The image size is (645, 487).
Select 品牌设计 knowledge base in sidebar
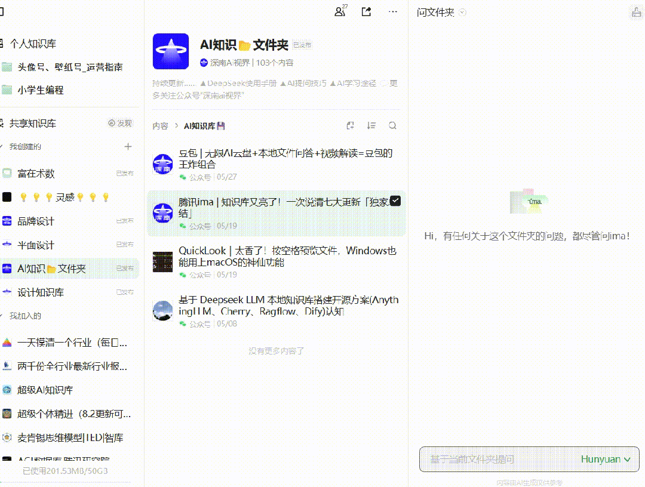pyautogui.click(x=36, y=221)
